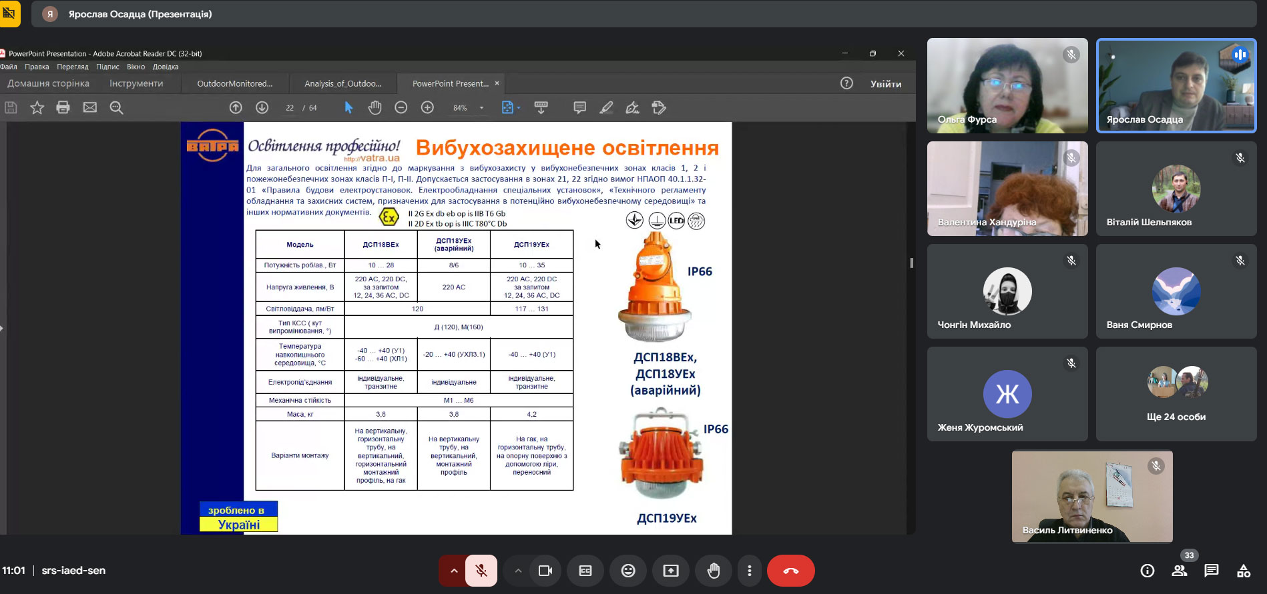Open the Підпис menu
Image resolution: width=1267 pixels, height=594 pixels.
point(107,67)
